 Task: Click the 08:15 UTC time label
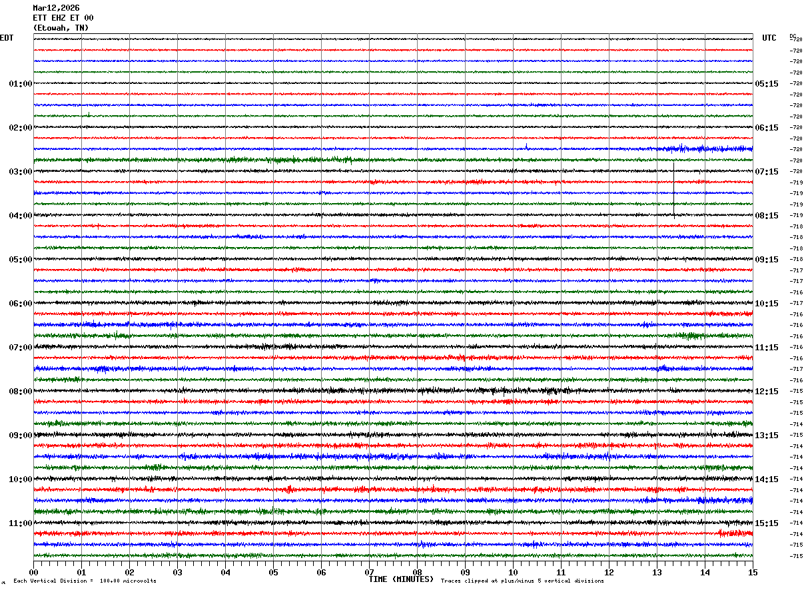(x=767, y=216)
